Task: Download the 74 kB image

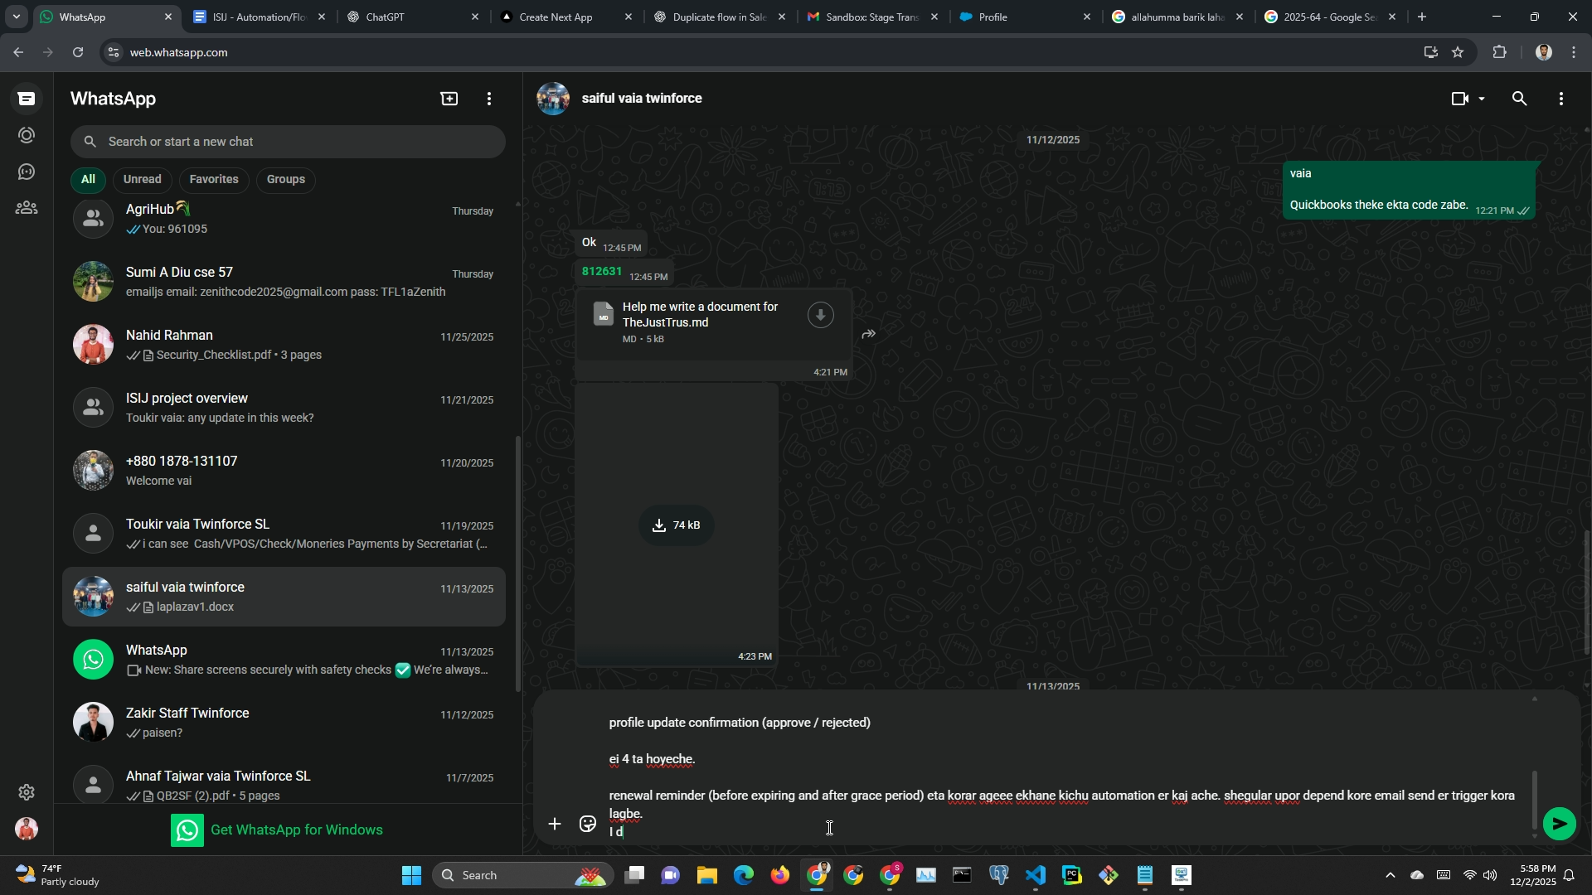Action: point(676,525)
